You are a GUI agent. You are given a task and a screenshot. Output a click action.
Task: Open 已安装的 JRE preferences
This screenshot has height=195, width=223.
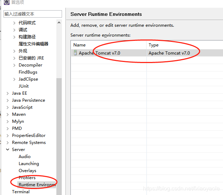pyautogui.click(x=31, y=58)
